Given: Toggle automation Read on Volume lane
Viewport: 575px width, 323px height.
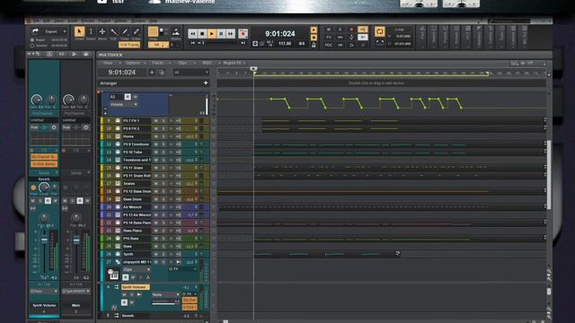Looking at the screenshot, I should 128,97.
